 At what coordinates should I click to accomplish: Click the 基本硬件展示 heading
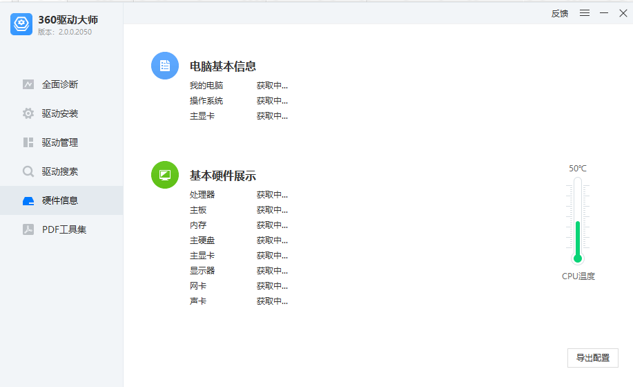pyautogui.click(x=223, y=176)
